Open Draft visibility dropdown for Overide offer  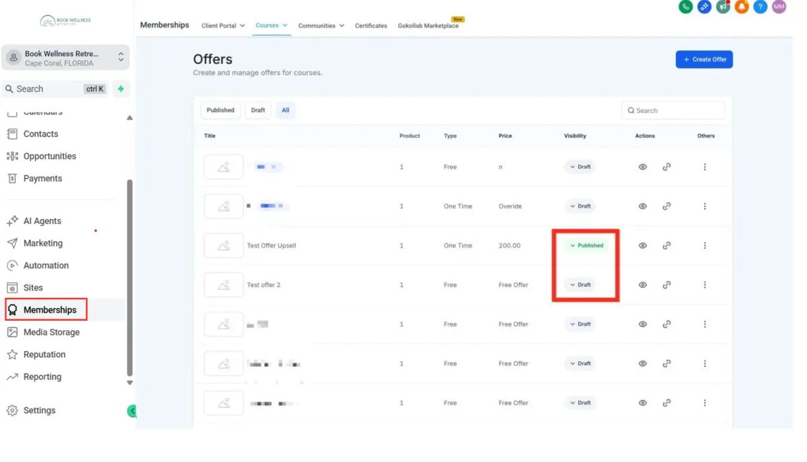pos(580,206)
